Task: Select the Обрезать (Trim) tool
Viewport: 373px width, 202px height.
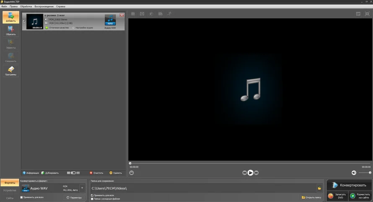Action: click(10, 31)
